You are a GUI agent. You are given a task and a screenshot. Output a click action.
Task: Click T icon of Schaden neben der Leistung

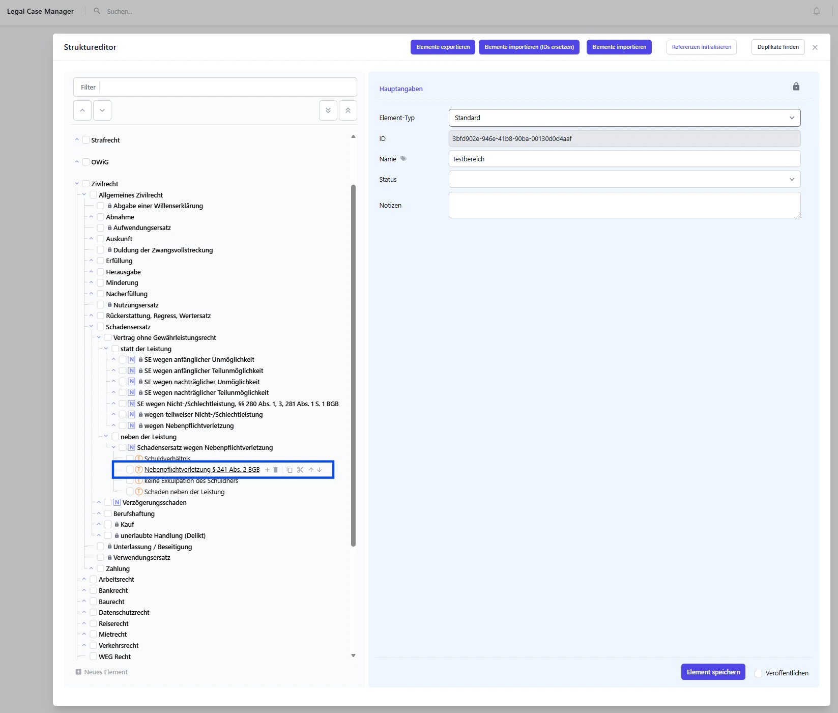(138, 492)
